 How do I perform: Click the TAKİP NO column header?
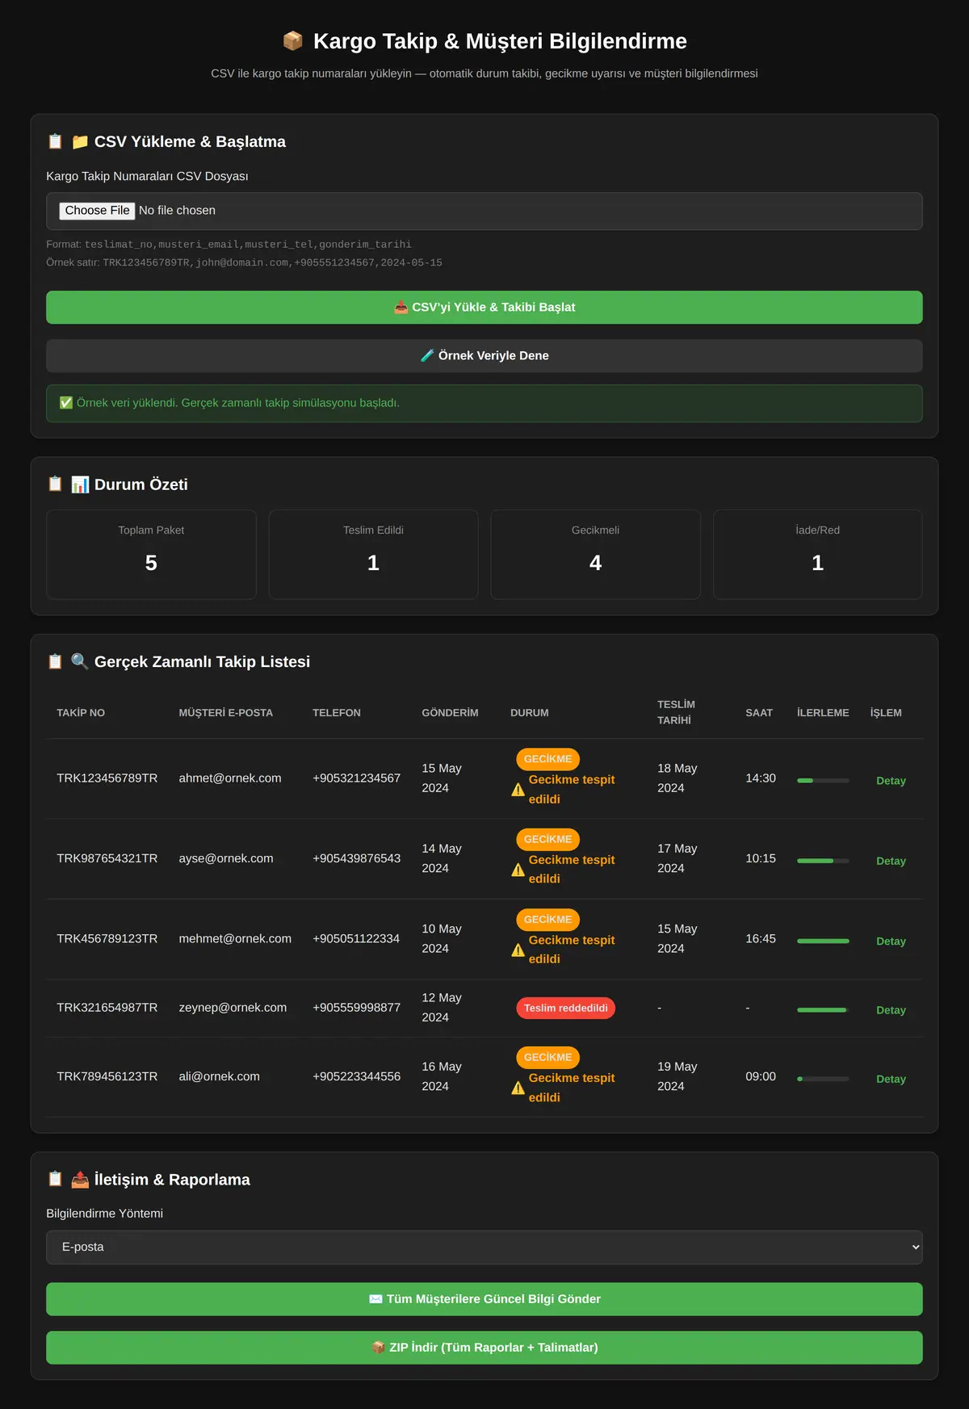tap(81, 713)
